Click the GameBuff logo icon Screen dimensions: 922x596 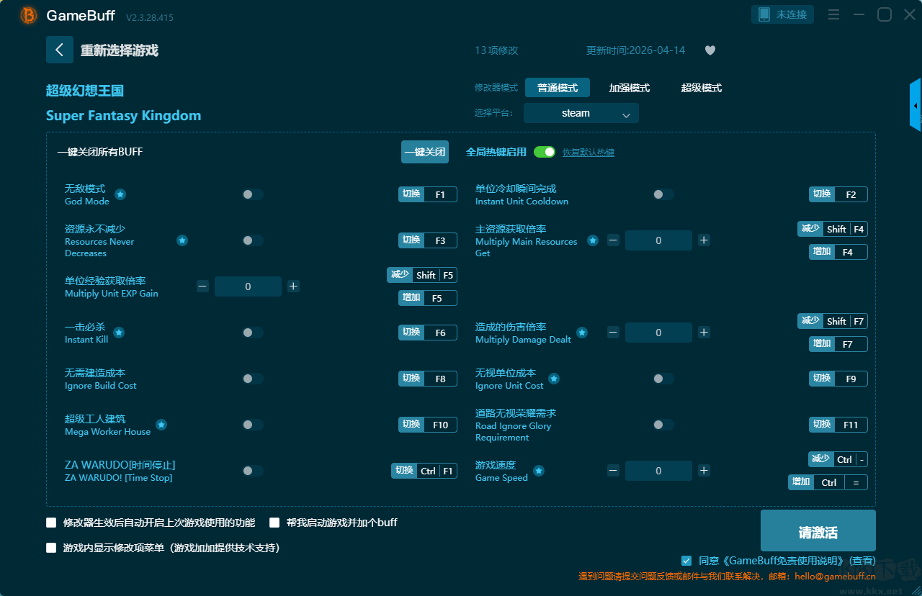(29, 15)
